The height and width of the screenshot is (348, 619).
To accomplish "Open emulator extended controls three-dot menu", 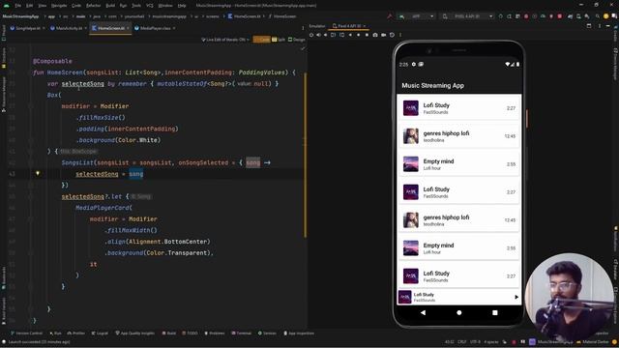I will click(x=399, y=35).
